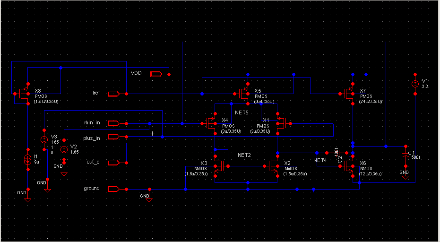Select the X6 NMOS output transistor
This screenshot has width=440, height=242.
click(x=350, y=166)
